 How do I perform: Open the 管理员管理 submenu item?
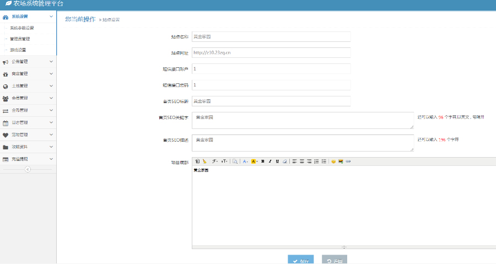click(20, 39)
